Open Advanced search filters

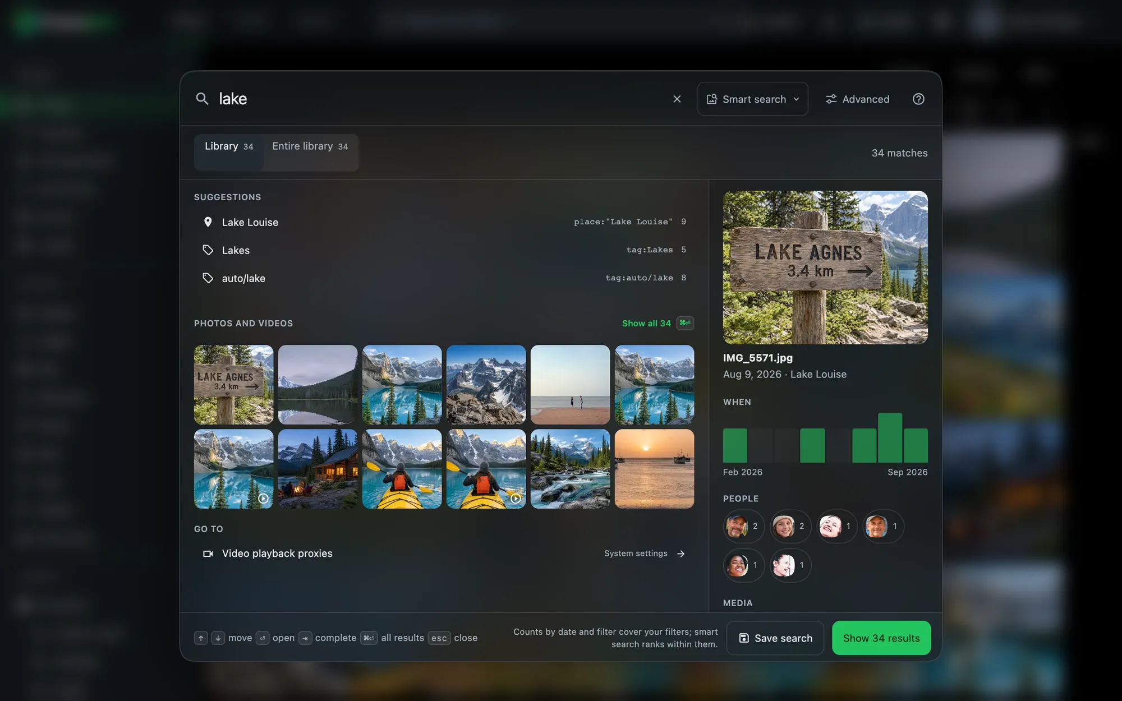coord(857,99)
